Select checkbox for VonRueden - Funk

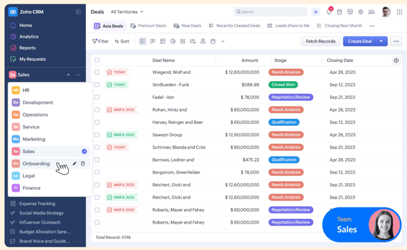coord(97,85)
